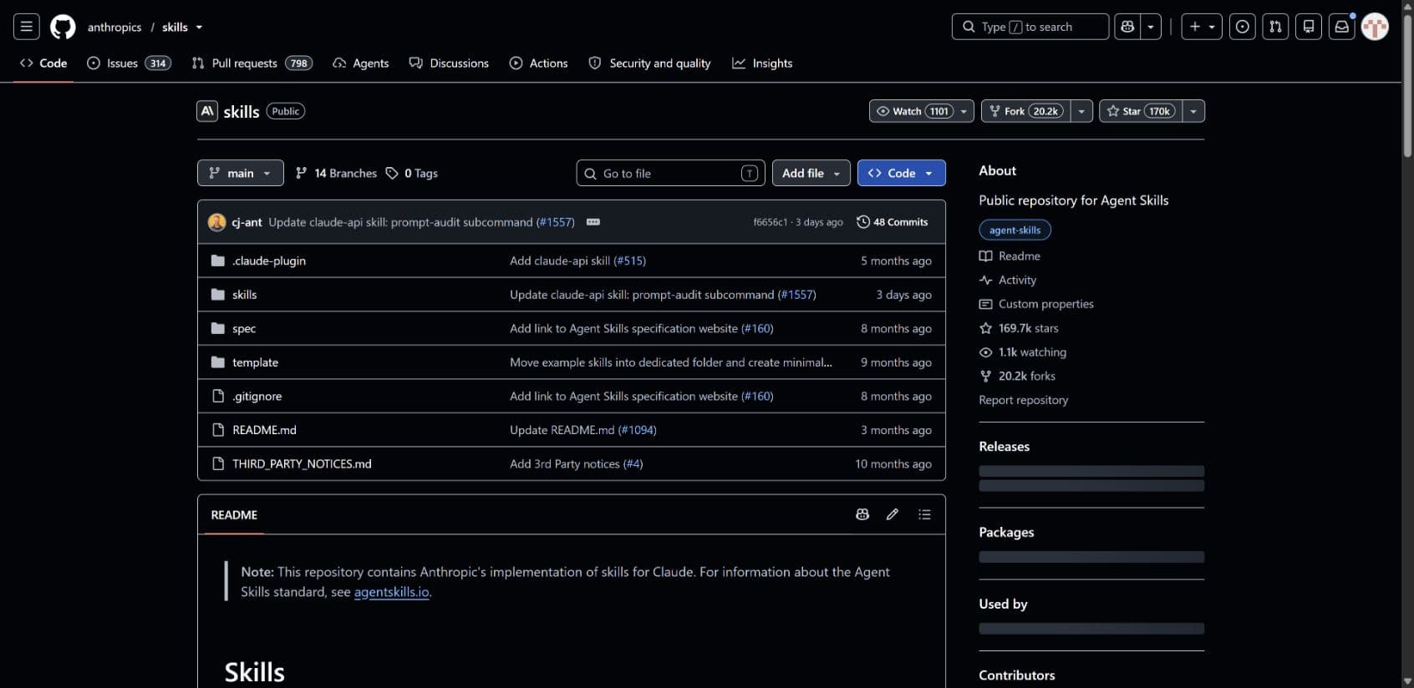The width and height of the screenshot is (1414, 688).
Task: Click the Anthropic logo beside skills title
Action: (207, 111)
